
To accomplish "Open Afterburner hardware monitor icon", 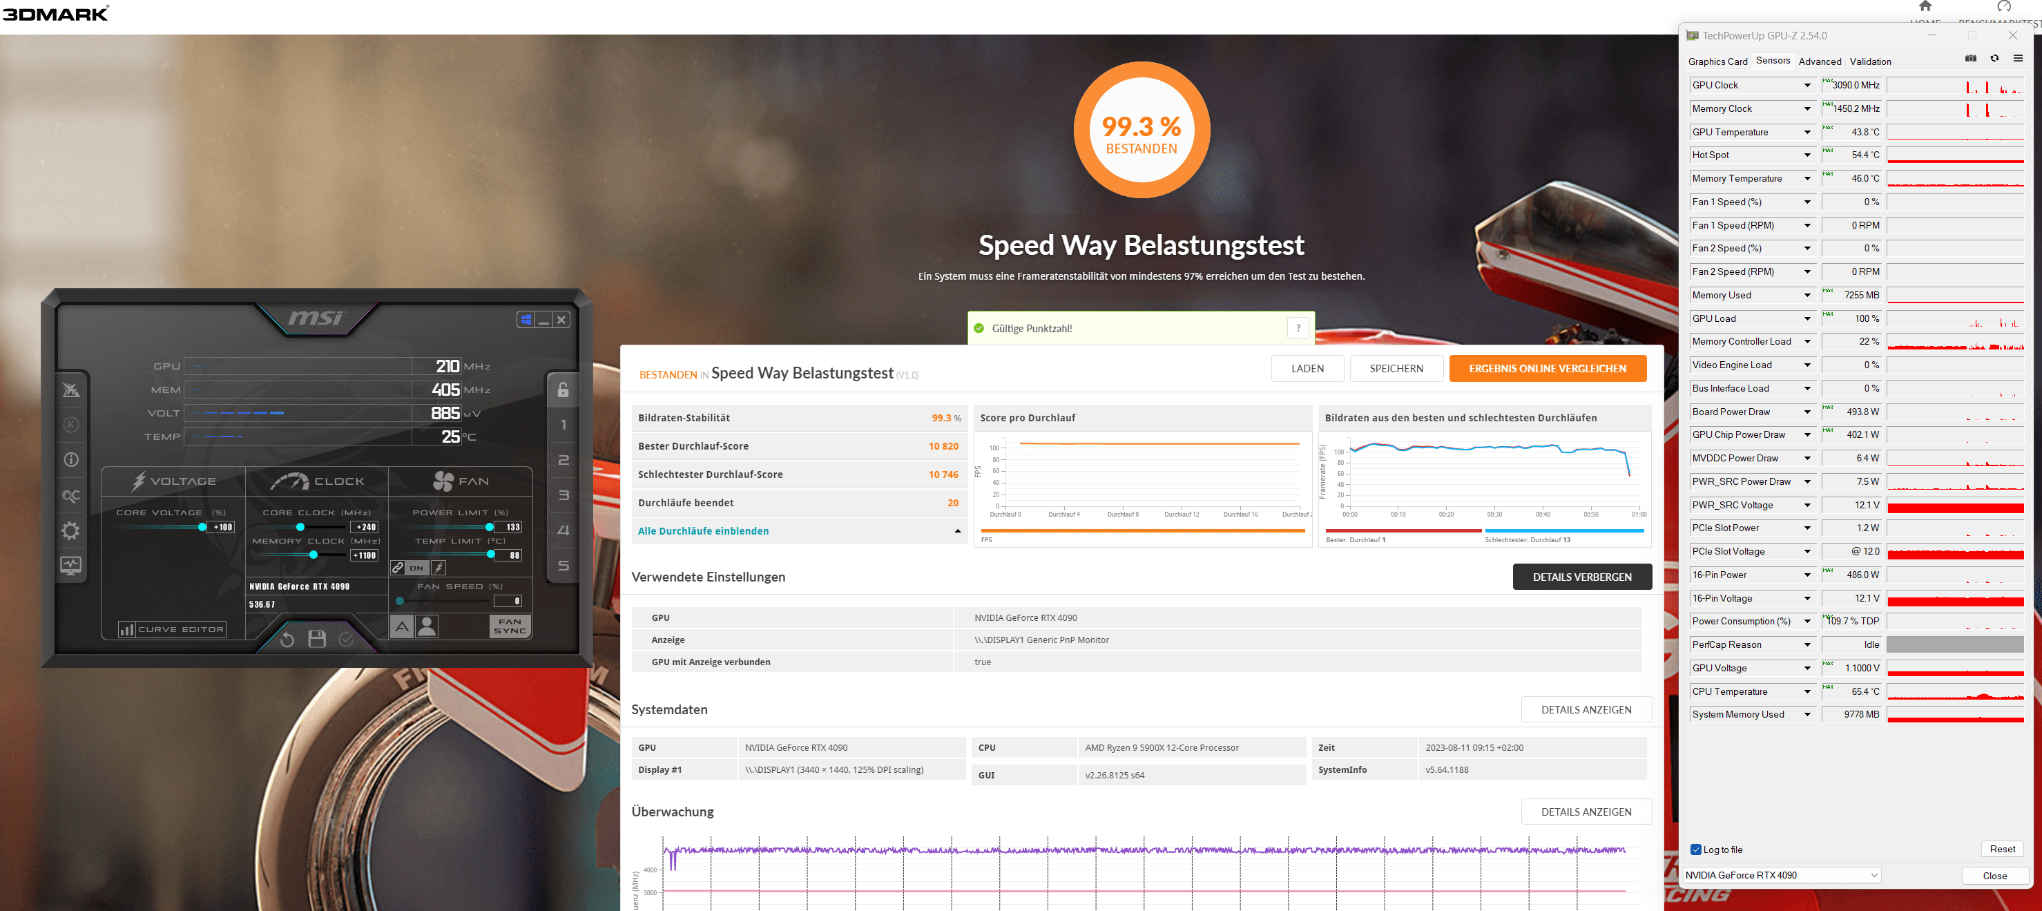I will (70, 566).
